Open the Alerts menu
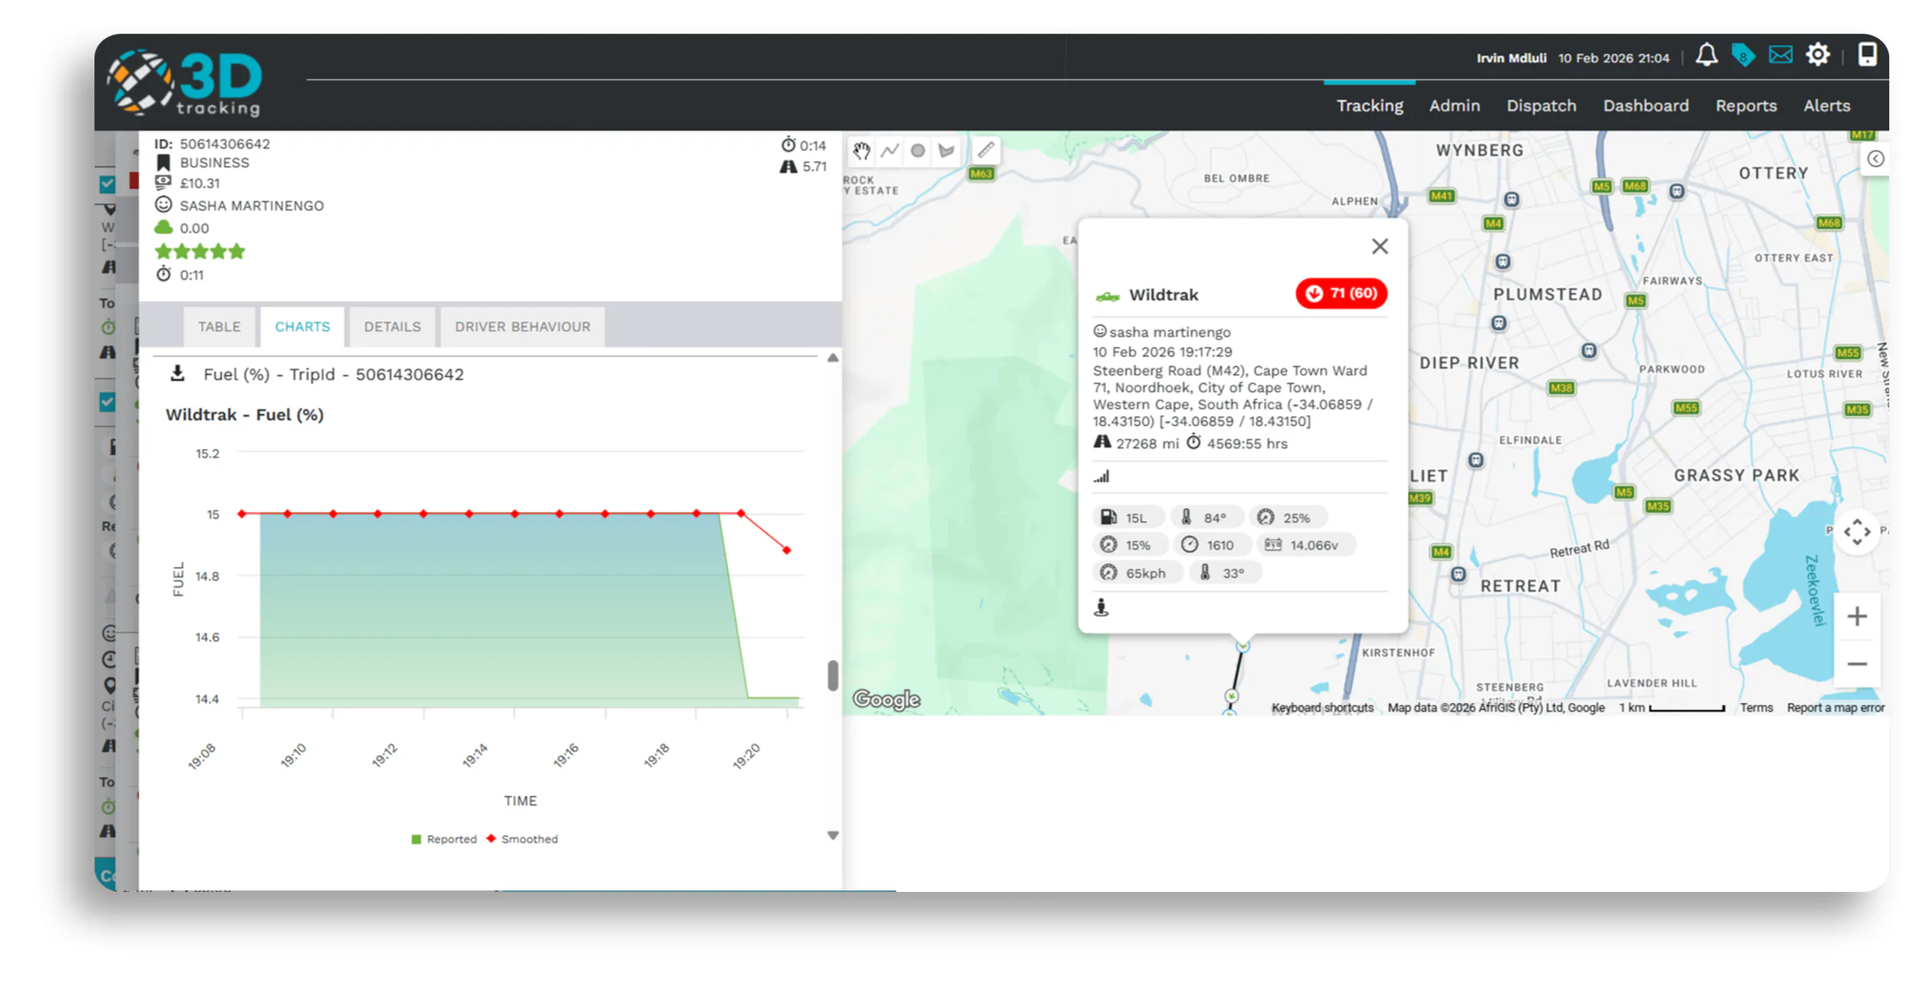 (x=1826, y=106)
